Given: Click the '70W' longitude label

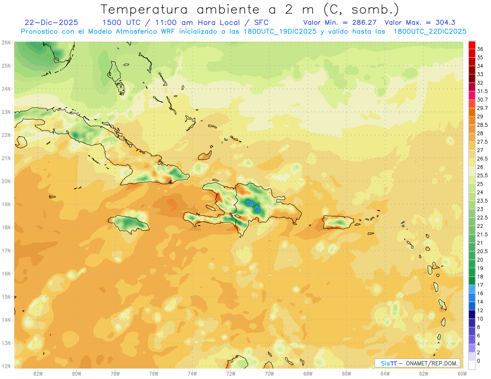Looking at the screenshot, I should (269, 373).
